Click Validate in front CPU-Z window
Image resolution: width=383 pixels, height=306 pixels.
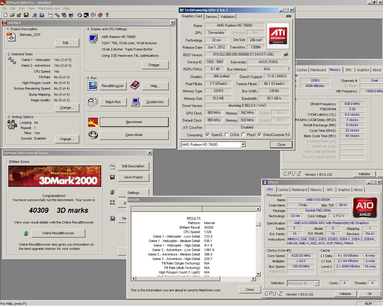[345, 294]
